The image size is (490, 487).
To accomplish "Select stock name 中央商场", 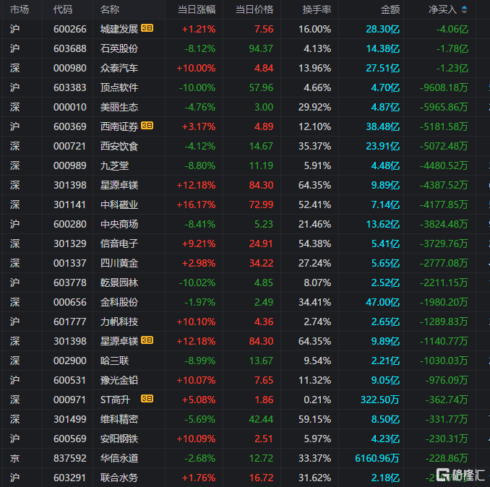I will tap(119, 224).
